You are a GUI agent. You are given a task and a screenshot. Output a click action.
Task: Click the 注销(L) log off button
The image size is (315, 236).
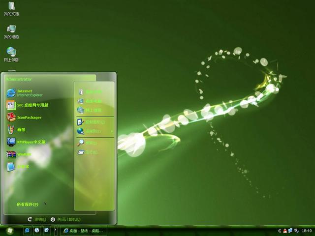[x=37, y=219]
